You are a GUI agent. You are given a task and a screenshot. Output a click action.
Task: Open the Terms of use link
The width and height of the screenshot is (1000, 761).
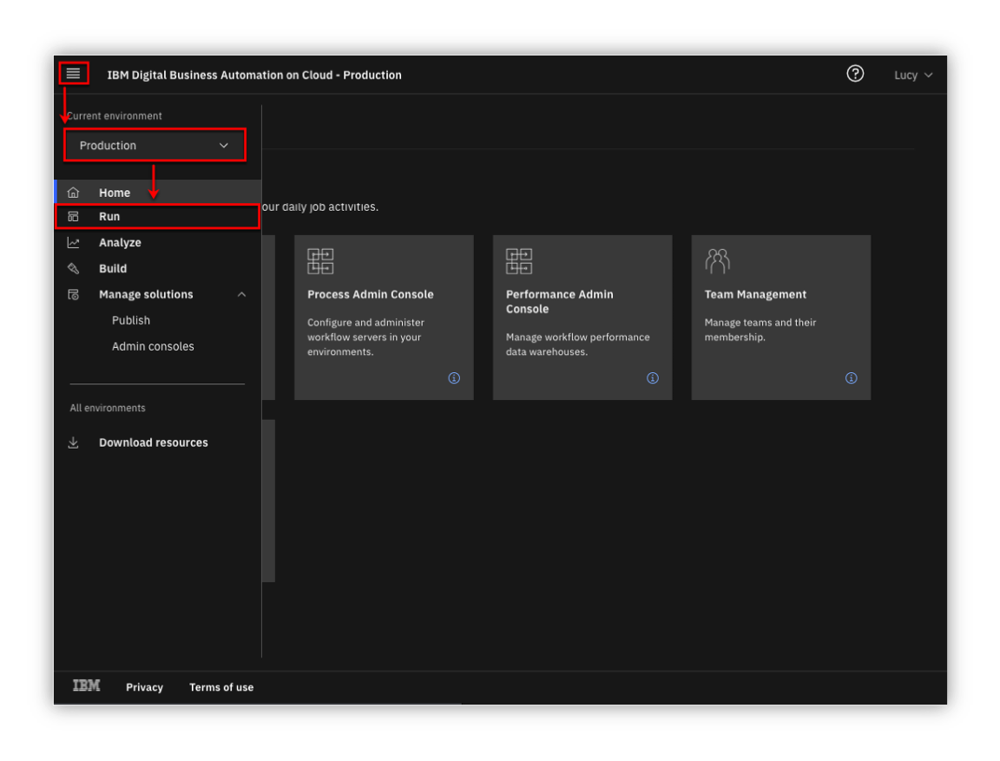click(221, 687)
